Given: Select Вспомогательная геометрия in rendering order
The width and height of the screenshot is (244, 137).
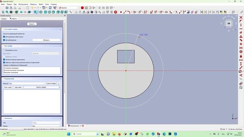Looking at the screenshot, I should [14, 70].
